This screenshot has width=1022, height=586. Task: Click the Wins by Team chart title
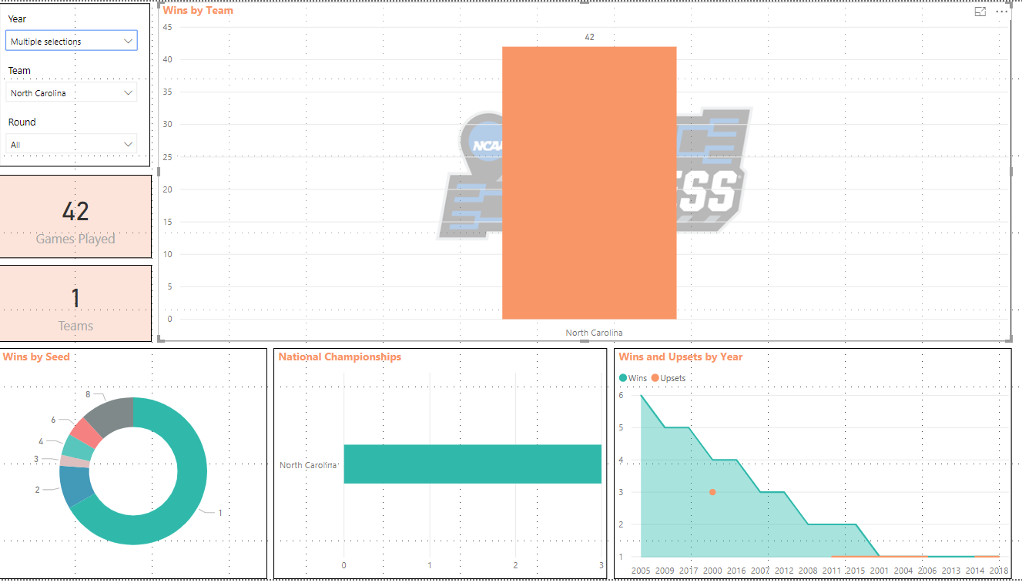pyautogui.click(x=198, y=11)
